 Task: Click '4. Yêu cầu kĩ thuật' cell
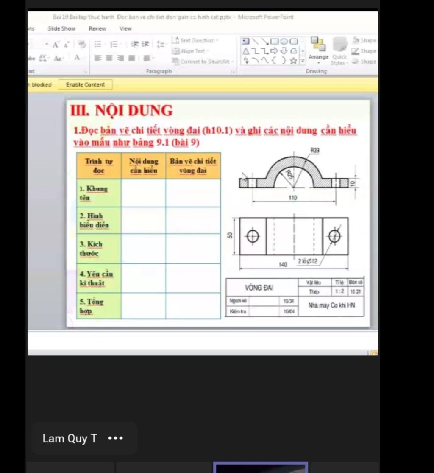99,278
